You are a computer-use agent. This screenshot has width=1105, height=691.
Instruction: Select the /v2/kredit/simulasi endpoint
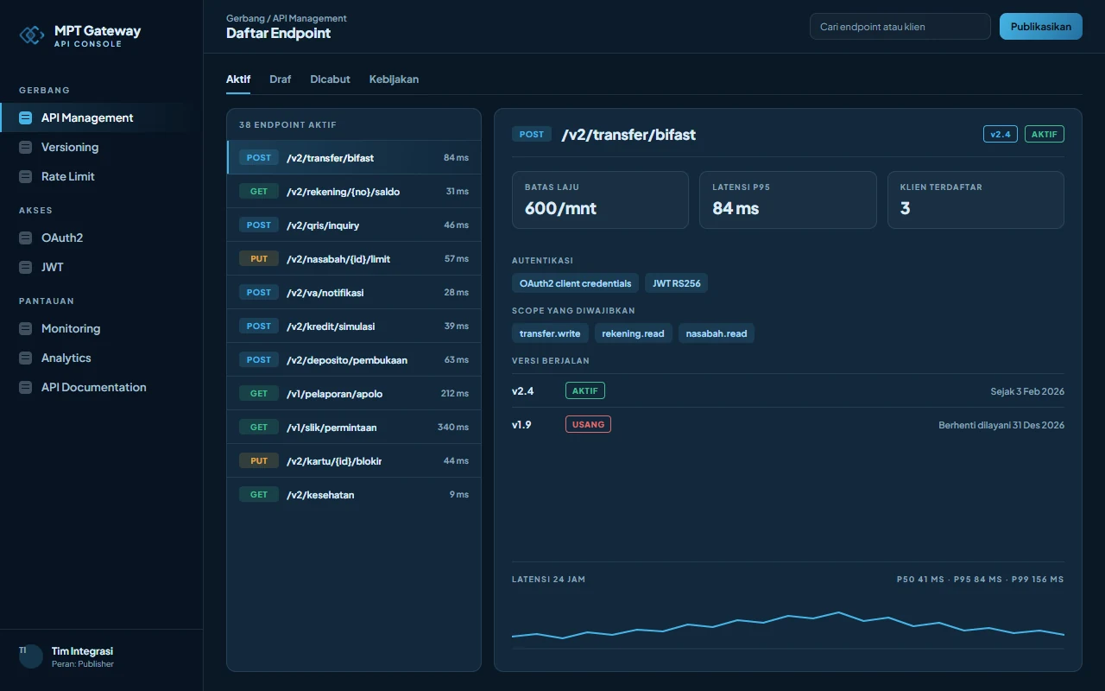354,326
